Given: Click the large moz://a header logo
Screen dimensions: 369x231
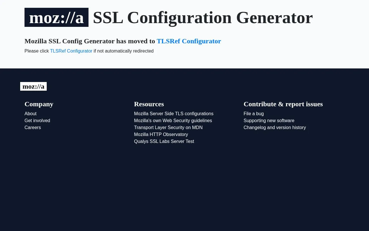Looking at the screenshot, I should pos(57,17).
